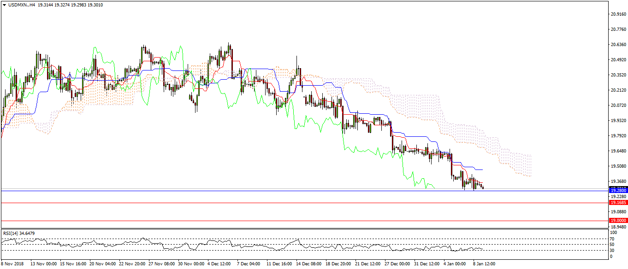Image resolution: width=628 pixels, height=269 pixels.
Task: Click the RSI 70 level label
Action: click(x=611, y=239)
